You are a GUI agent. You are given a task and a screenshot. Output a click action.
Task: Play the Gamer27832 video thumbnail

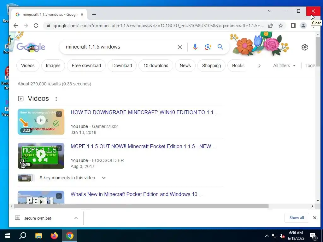point(41,122)
